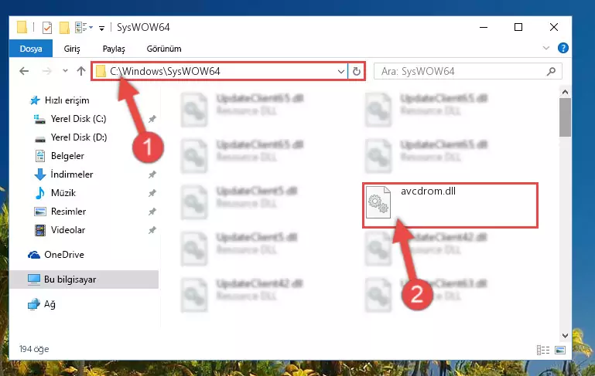The width and height of the screenshot is (595, 376).
Task: Switch to details view layout icon
Action: coord(543,350)
